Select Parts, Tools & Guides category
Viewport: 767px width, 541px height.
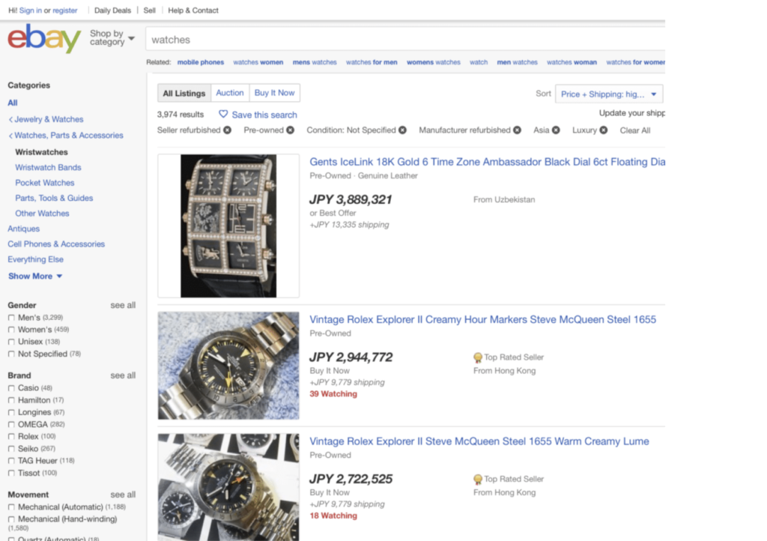[x=54, y=198]
